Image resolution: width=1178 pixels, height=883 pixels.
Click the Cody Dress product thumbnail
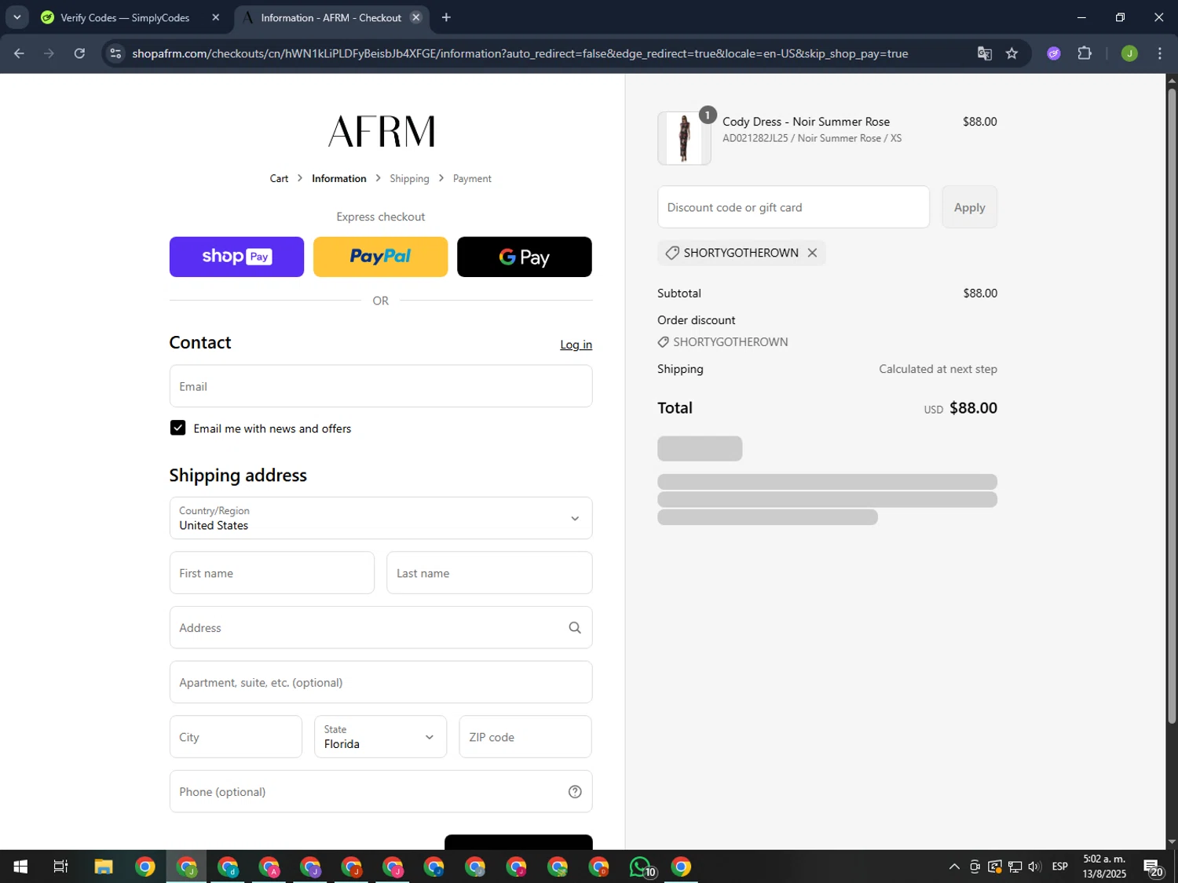click(684, 138)
